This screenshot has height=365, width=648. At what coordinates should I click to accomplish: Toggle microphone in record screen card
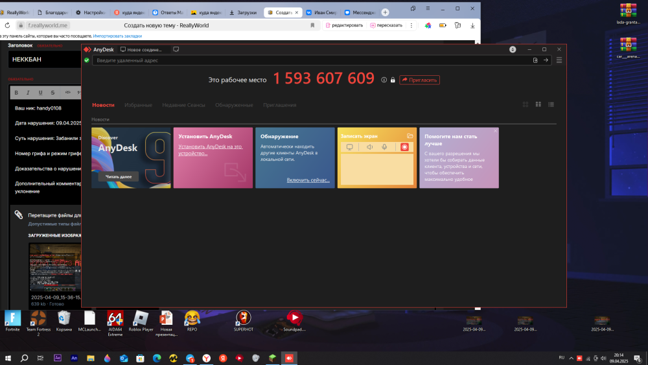pyautogui.click(x=384, y=147)
